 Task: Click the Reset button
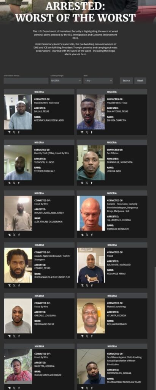coord(140,81)
